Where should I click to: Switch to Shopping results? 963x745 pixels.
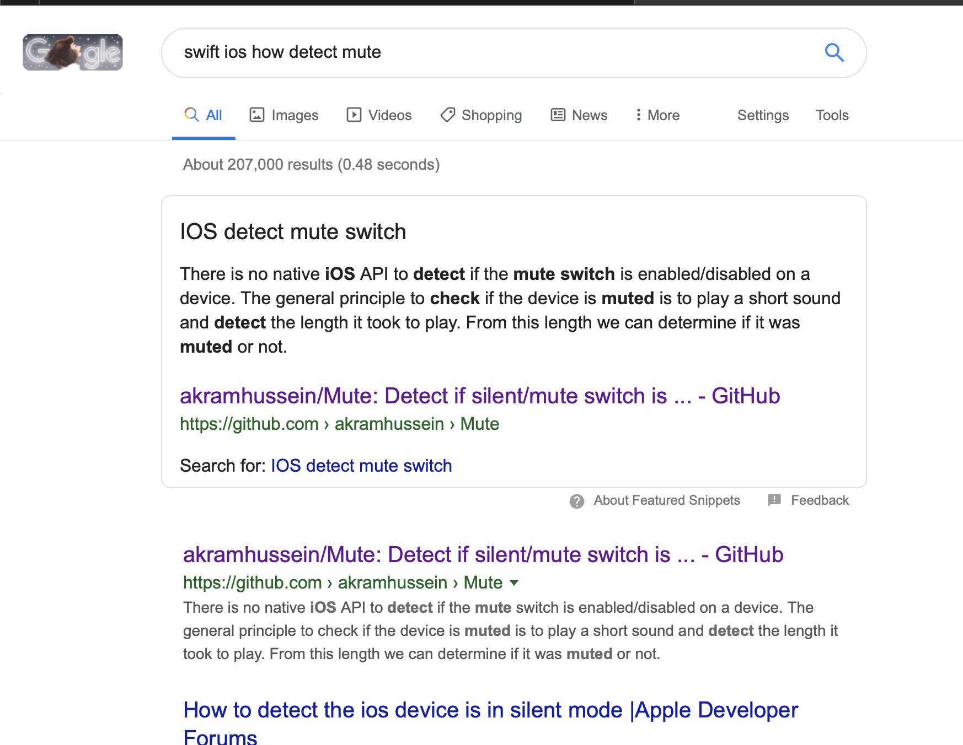pos(481,115)
